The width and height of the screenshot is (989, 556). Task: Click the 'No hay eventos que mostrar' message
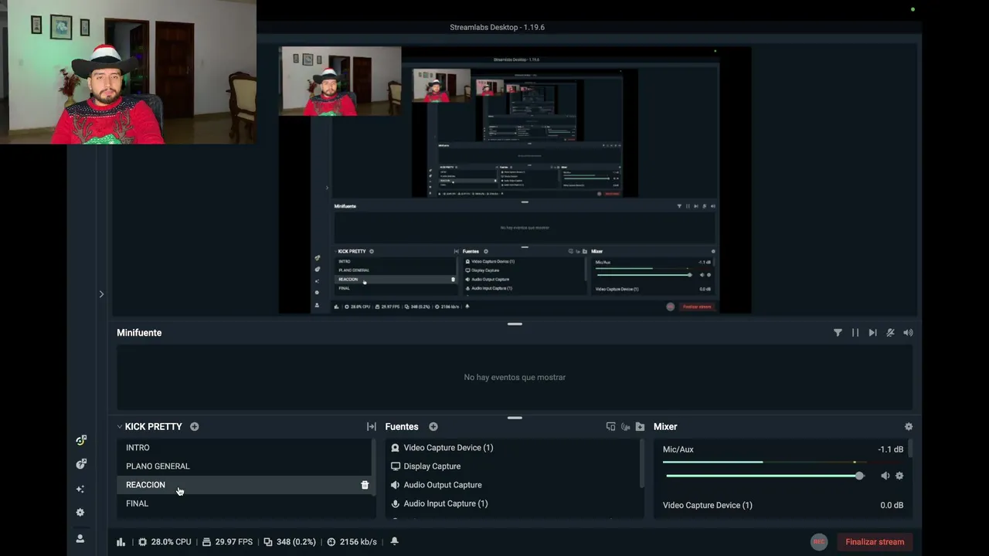click(515, 378)
